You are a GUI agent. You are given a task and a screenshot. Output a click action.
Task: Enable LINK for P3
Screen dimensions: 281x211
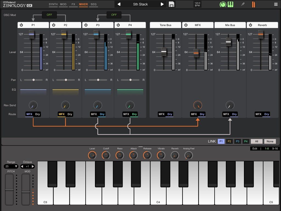pyautogui.click(x=238, y=141)
